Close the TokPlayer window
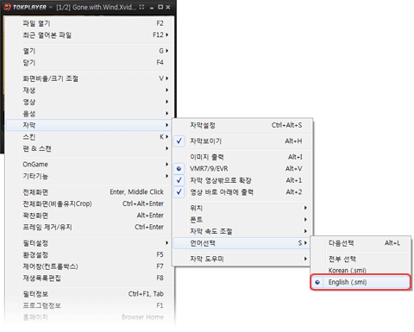 [x=168, y=7]
